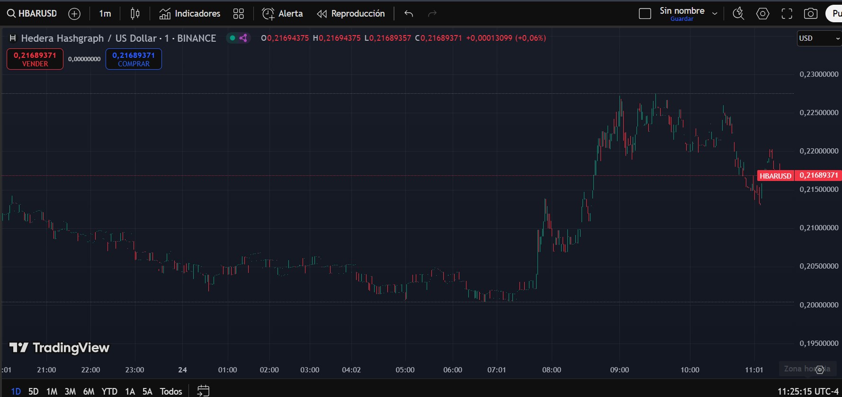Select Todos date range
The height and width of the screenshot is (397, 842).
pyautogui.click(x=171, y=391)
